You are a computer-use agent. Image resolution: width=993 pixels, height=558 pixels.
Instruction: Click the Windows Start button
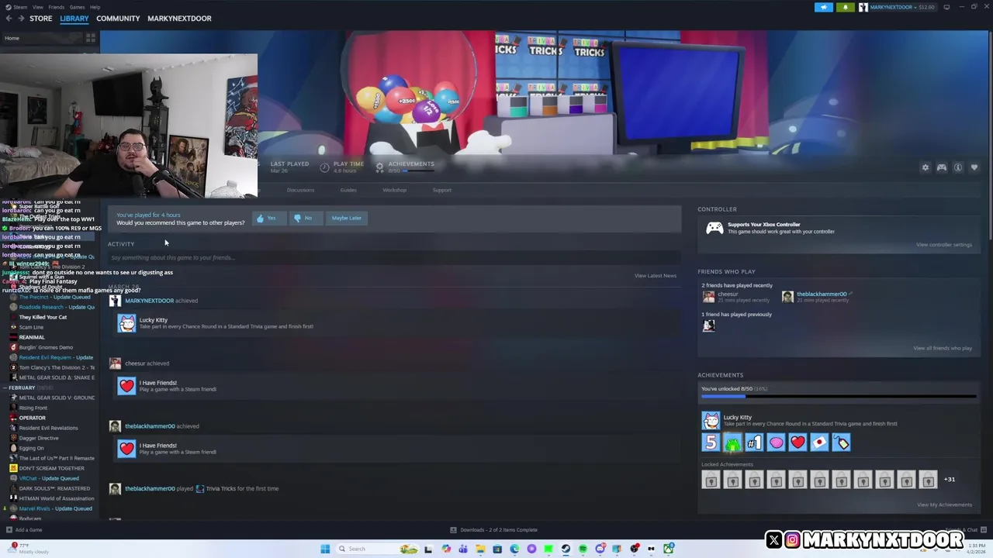(325, 549)
